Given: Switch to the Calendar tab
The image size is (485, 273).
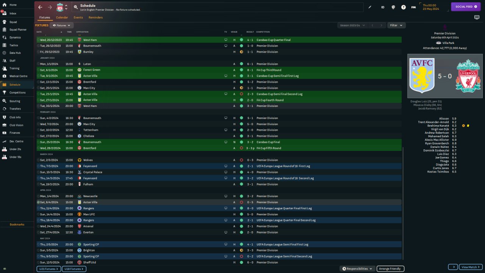Looking at the screenshot, I should click(62, 17).
